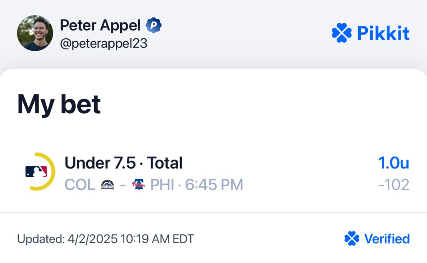Tap the PHI team abbreviation
The height and width of the screenshot is (263, 427).
tap(162, 185)
